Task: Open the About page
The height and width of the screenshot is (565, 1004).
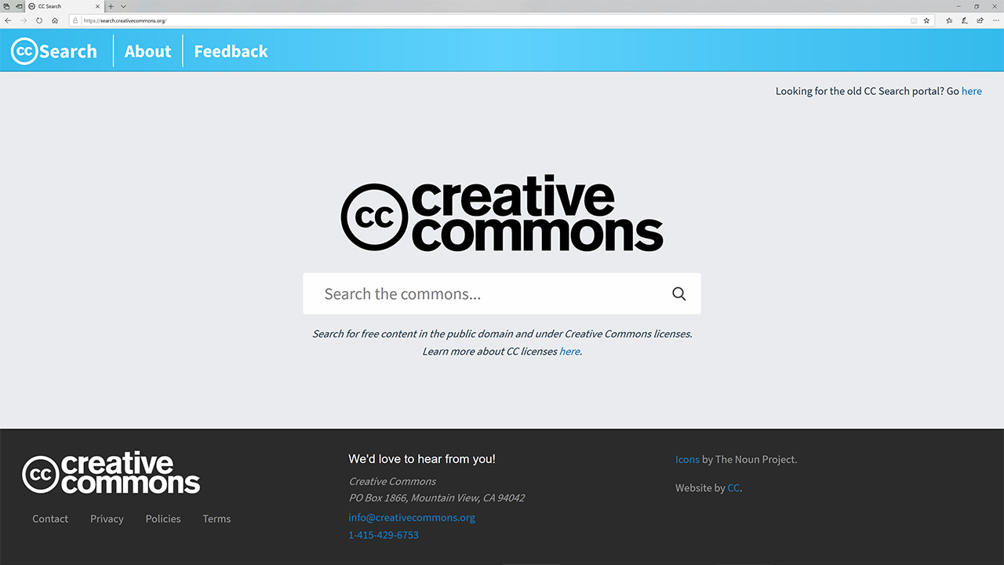Action: 147,51
